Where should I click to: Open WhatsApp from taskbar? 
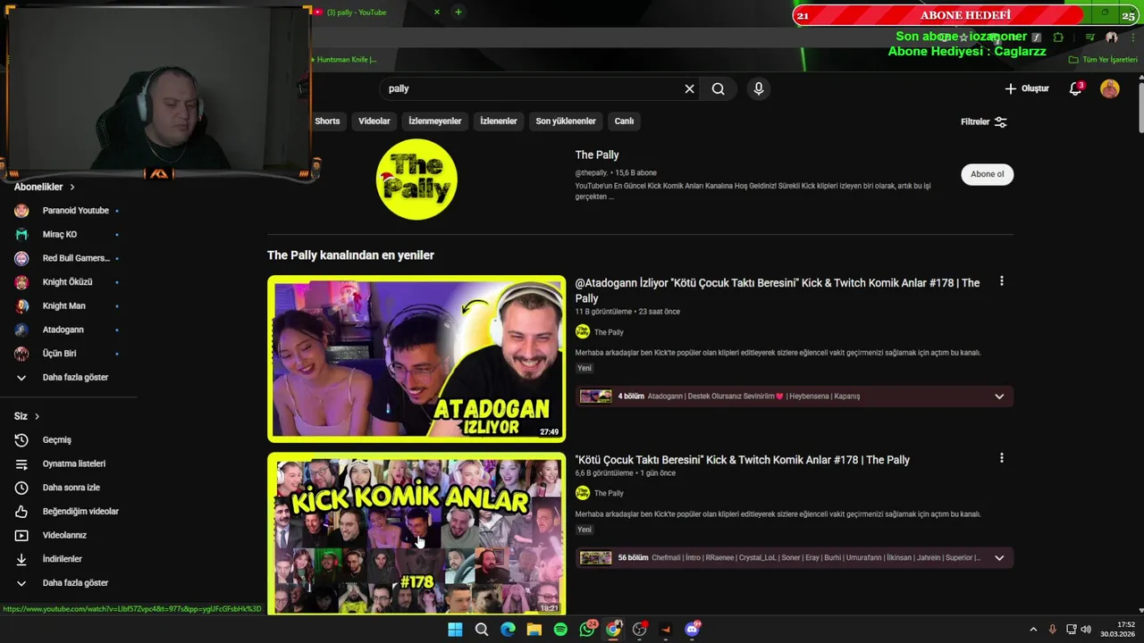click(x=587, y=630)
